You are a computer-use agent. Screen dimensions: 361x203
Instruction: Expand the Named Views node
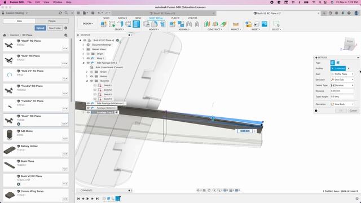click(x=83, y=49)
